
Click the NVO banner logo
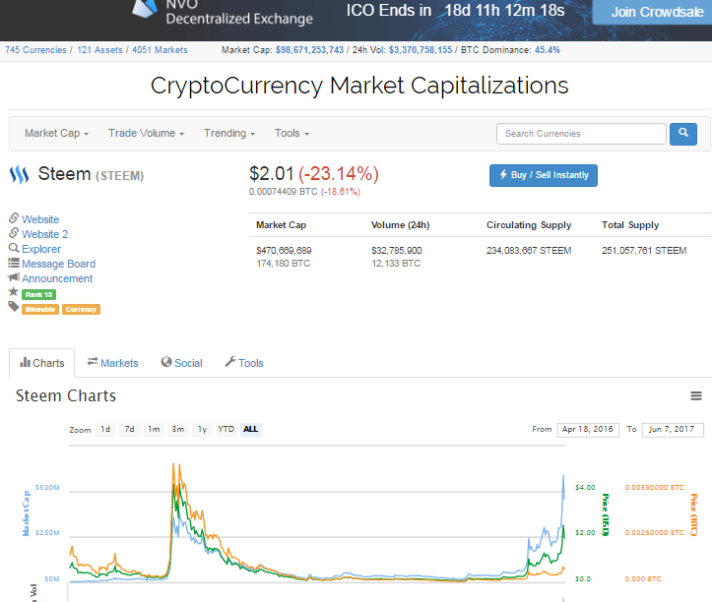[x=145, y=8]
